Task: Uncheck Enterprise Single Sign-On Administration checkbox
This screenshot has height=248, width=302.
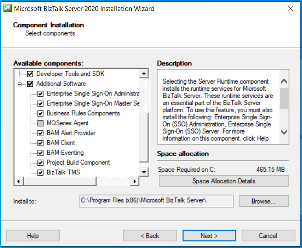Action: pyautogui.click(x=40, y=93)
